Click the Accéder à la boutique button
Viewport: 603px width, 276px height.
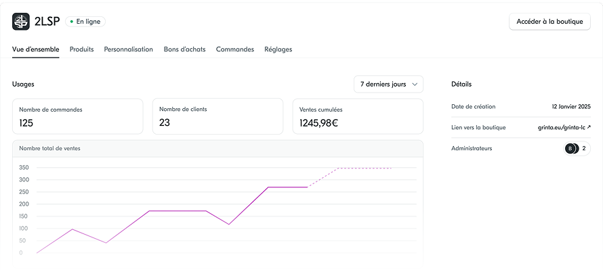[x=549, y=22]
